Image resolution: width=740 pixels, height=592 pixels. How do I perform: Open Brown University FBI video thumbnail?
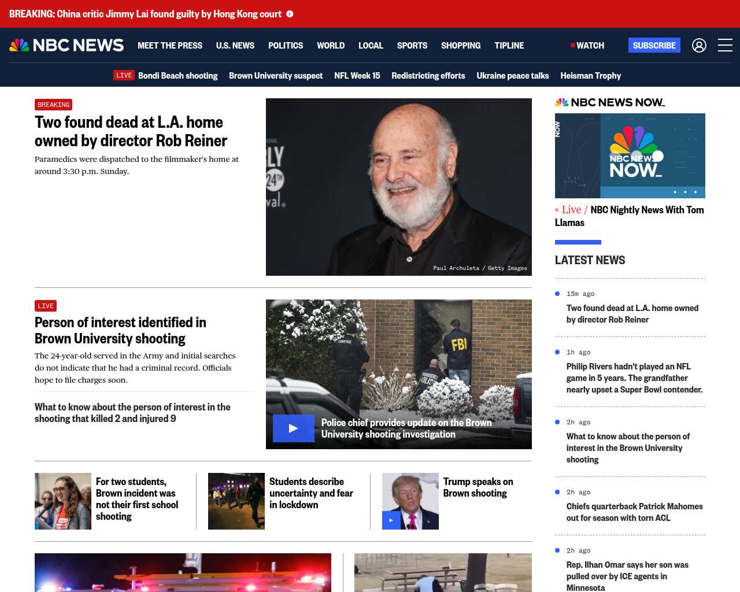pos(399,374)
